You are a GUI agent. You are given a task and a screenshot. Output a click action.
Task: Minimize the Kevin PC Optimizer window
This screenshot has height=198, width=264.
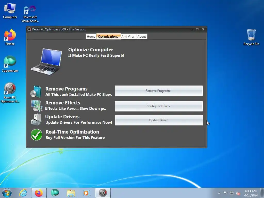point(192,29)
